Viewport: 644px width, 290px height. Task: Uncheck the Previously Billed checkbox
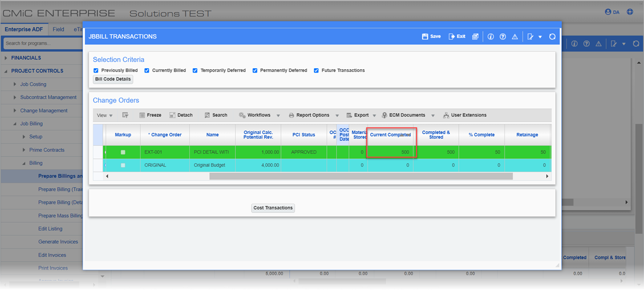(96, 70)
